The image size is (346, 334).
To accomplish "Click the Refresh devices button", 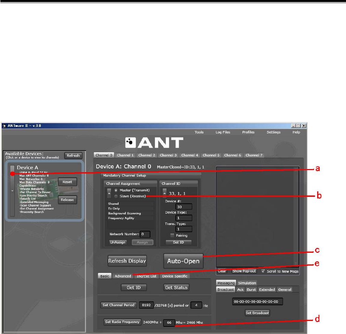I will point(73,156).
